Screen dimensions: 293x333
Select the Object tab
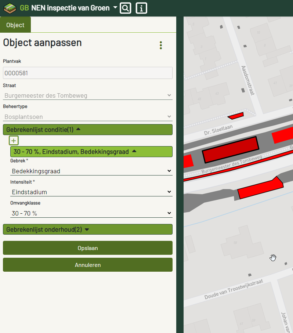coord(15,25)
